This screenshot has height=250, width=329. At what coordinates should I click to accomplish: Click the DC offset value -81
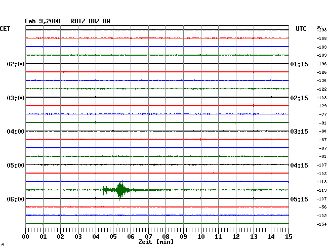323,156
